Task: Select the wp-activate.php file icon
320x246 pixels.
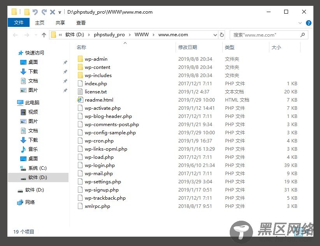Action: 80,108
